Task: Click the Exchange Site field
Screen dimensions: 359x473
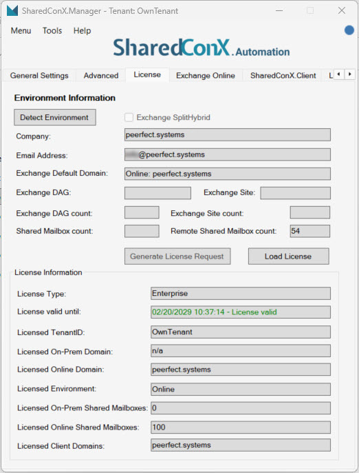Action: click(295, 193)
